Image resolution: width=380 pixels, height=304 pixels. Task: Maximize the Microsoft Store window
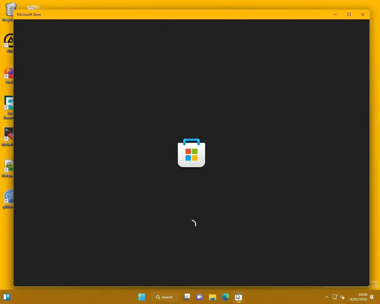pos(349,15)
